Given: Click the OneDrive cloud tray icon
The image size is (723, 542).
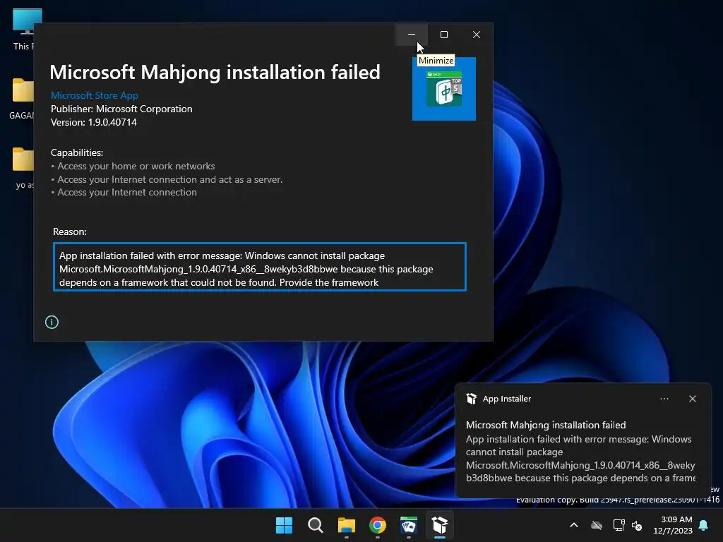Looking at the screenshot, I should pos(597,525).
